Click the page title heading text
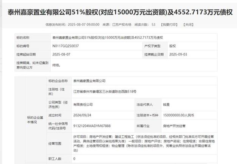The height and width of the screenshot is (164, 237). 118,12
